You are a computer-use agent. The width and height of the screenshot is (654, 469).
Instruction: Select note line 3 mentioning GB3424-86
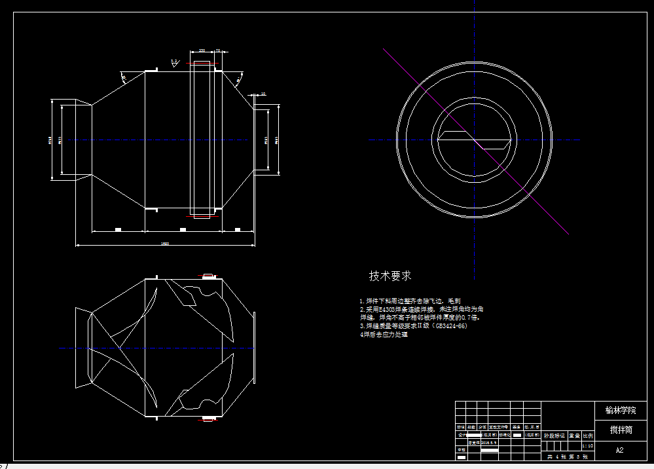coord(414,326)
